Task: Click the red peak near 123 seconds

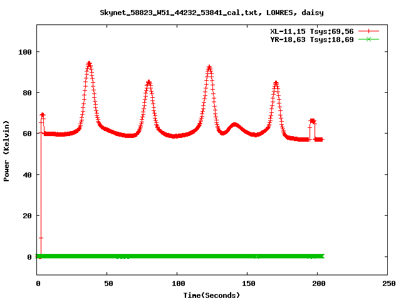Action: 209,68
